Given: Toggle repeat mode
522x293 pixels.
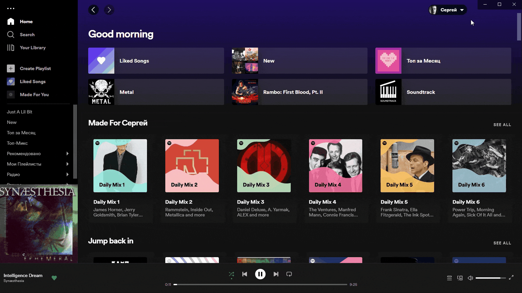Looking at the screenshot, I should click(x=289, y=274).
